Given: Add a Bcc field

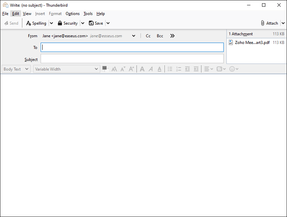Looking at the screenshot, I should tap(160, 36).
